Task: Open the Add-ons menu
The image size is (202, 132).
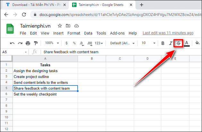Action: point(117,33)
